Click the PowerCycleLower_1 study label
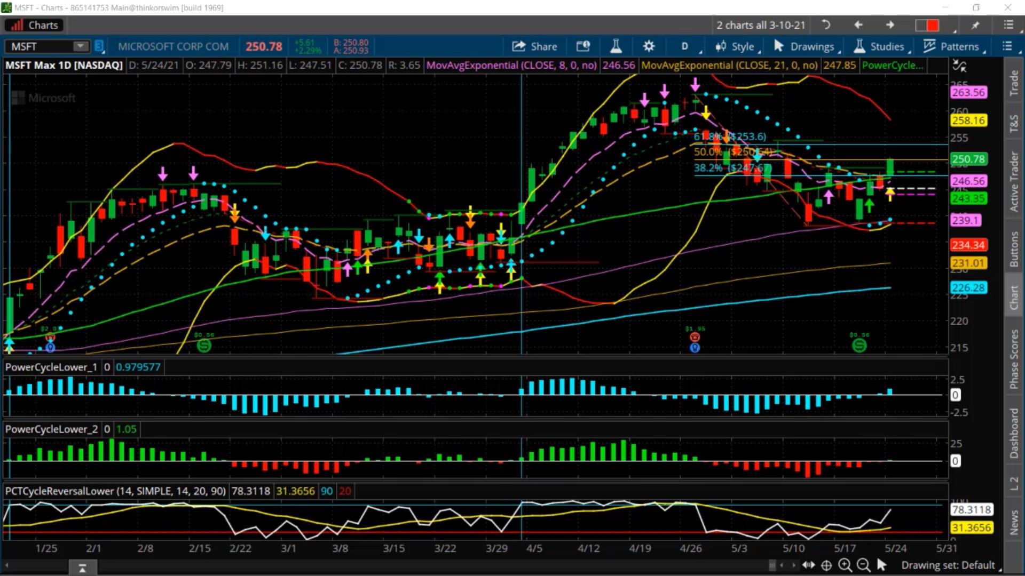Screen dimensions: 1025x576 [x=51, y=367]
